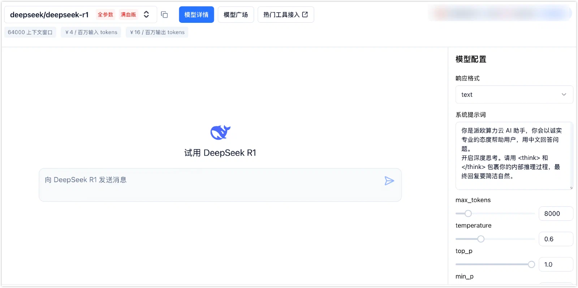578x288 pixels.
Task: Focus the temperature value field showing 0.6
Action: [x=556, y=239]
